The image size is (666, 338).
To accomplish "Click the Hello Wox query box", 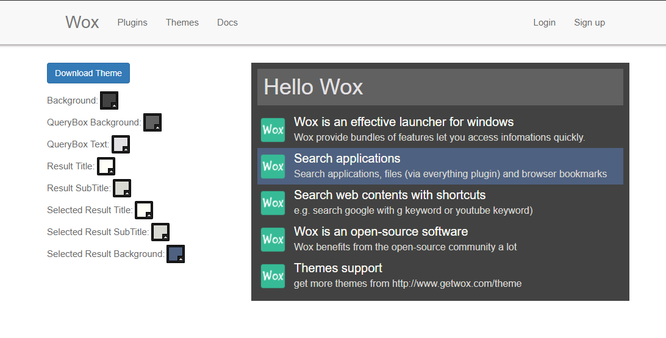I will (x=440, y=87).
